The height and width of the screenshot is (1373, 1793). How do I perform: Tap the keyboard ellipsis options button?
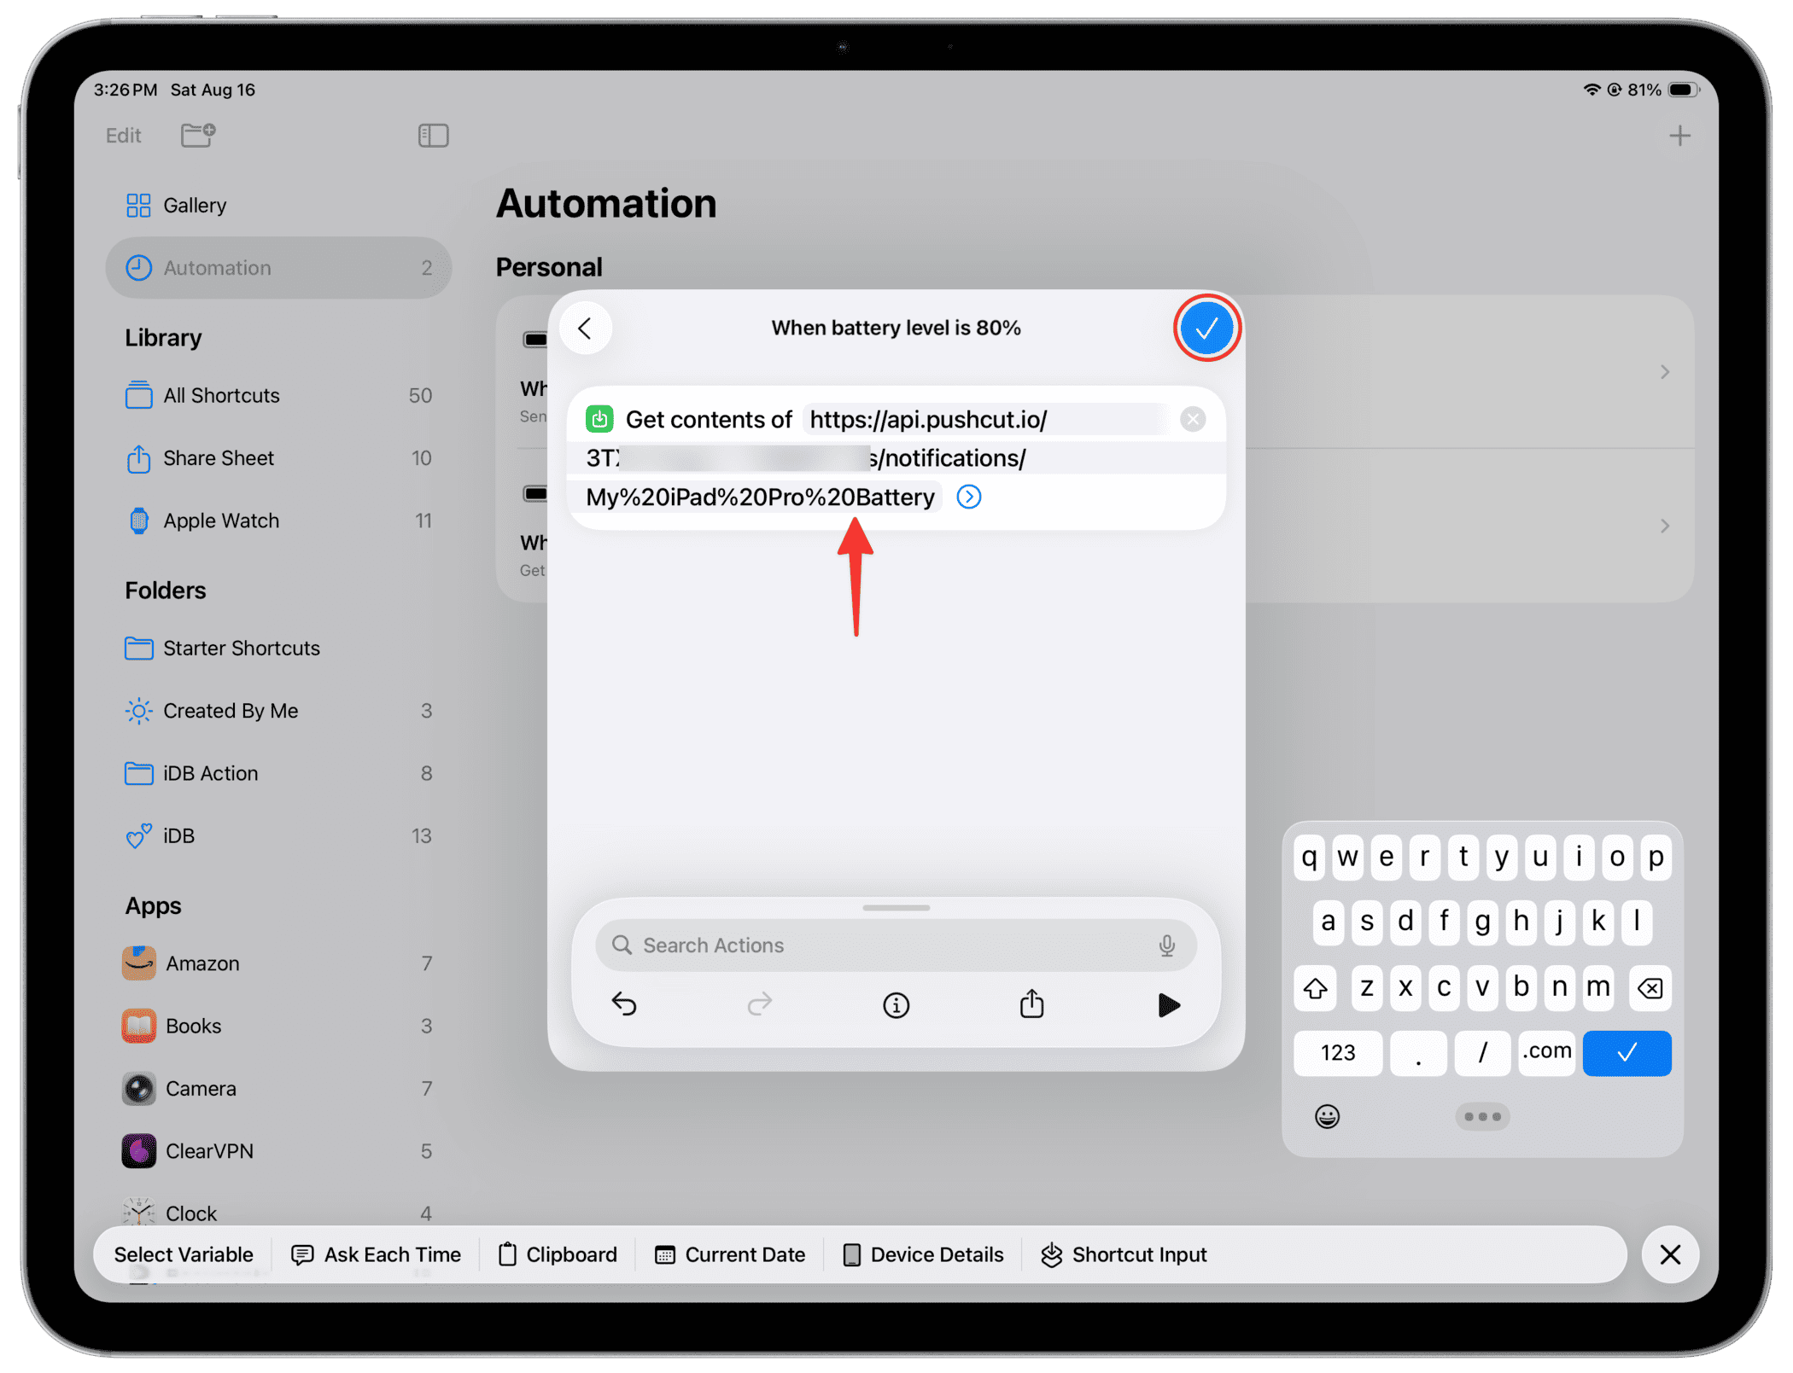pos(1482,1116)
